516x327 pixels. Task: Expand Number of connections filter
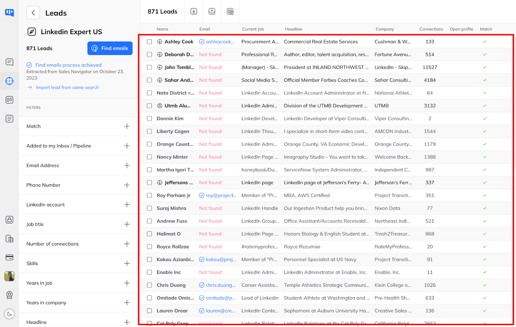click(x=127, y=244)
